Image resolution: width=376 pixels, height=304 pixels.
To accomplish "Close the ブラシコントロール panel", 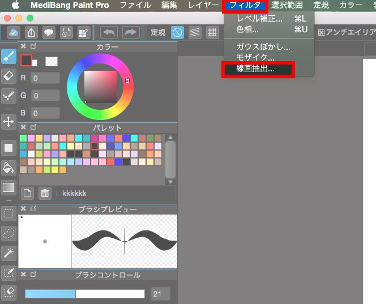I will click(x=23, y=274).
